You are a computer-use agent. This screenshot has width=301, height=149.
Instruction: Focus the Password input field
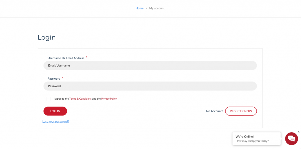[150, 86]
